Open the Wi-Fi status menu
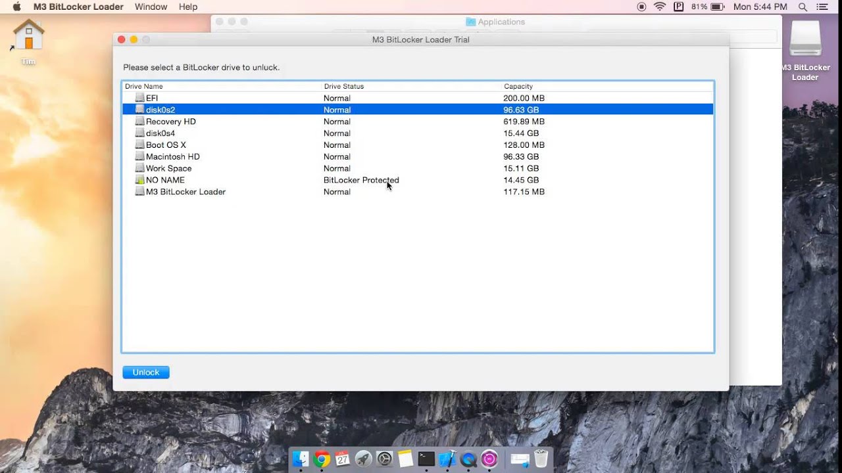The width and height of the screenshot is (842, 473). pos(660,7)
